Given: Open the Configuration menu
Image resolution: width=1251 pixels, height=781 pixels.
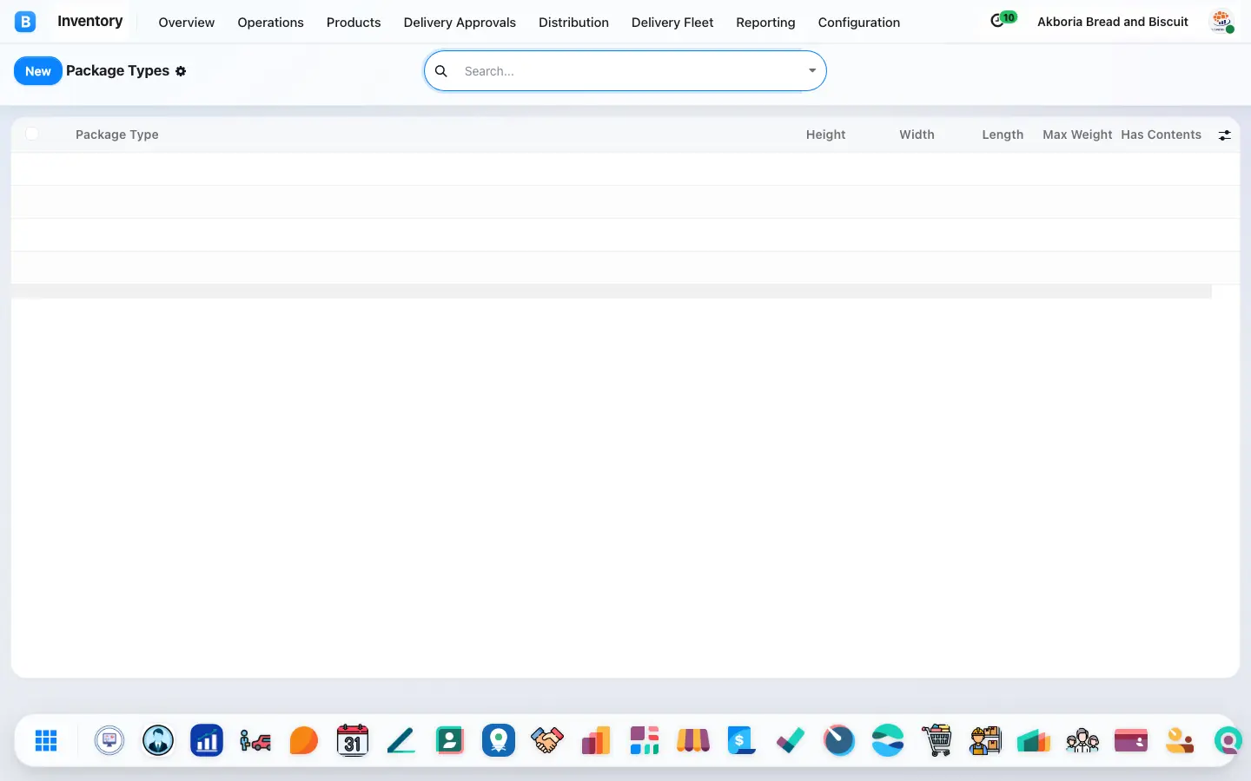Looking at the screenshot, I should coord(859,23).
